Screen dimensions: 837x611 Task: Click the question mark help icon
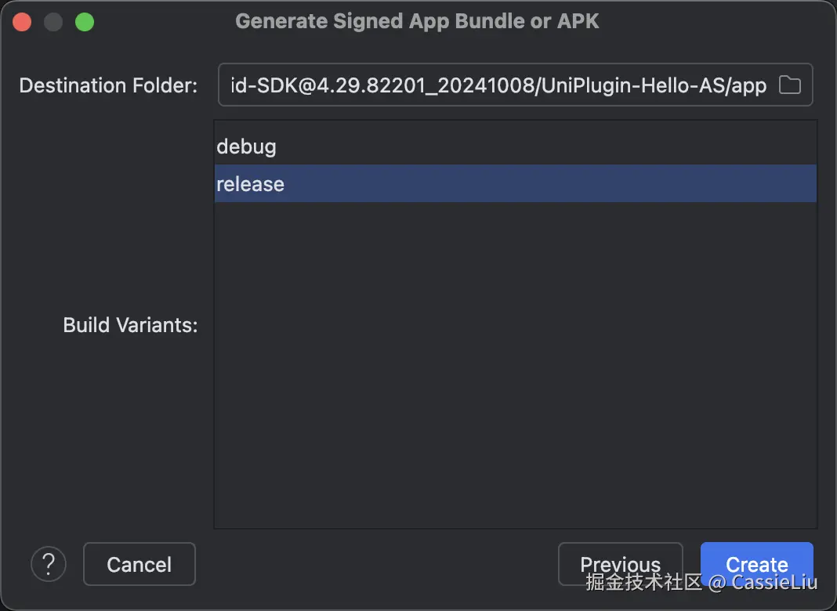[x=49, y=563]
